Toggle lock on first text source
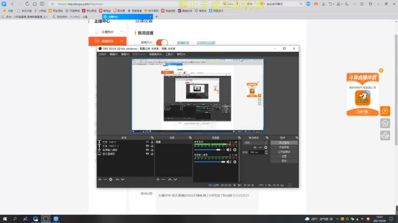Image resolution: width=398 pixels, height=223 pixels. [152, 142]
